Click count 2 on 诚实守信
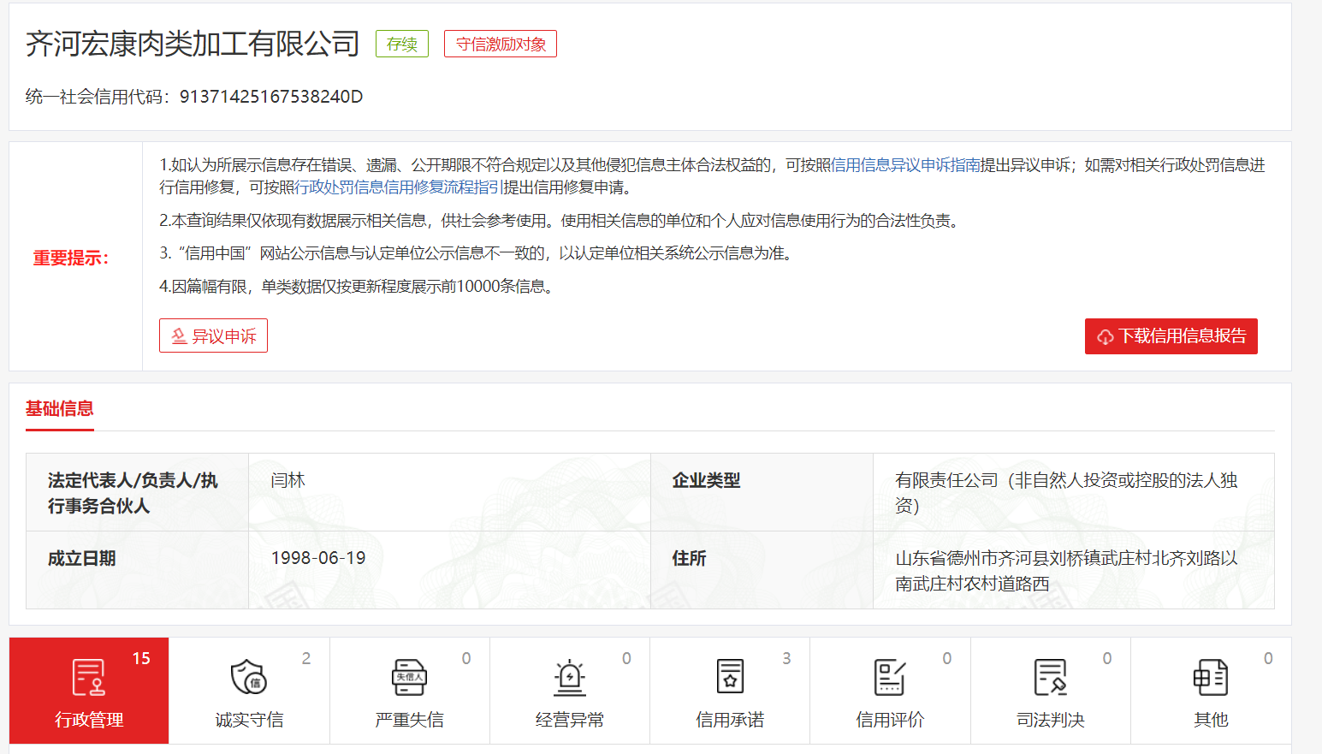1322x754 pixels. click(x=306, y=658)
